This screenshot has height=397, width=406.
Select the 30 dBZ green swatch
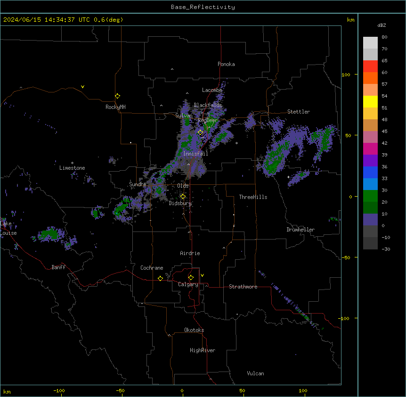coord(370,196)
